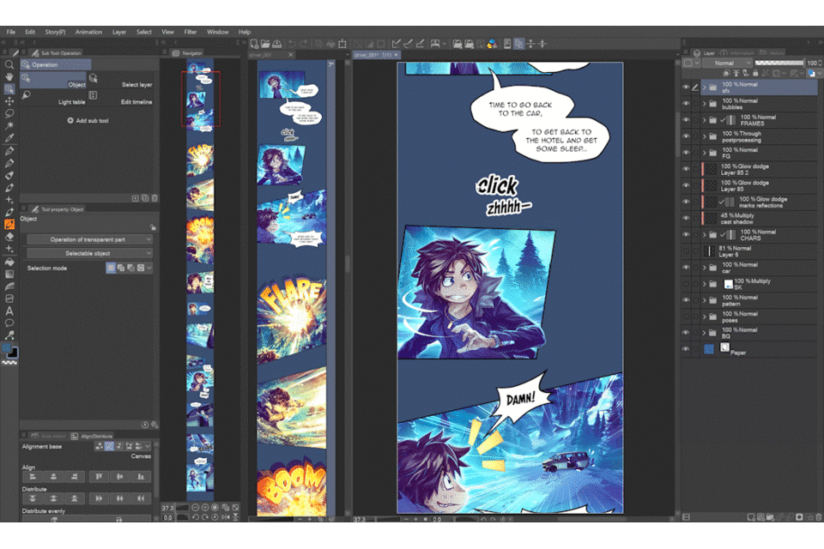The height and width of the screenshot is (549, 824).
Task: Delete sub tool with trash icon
Action: click(x=154, y=198)
